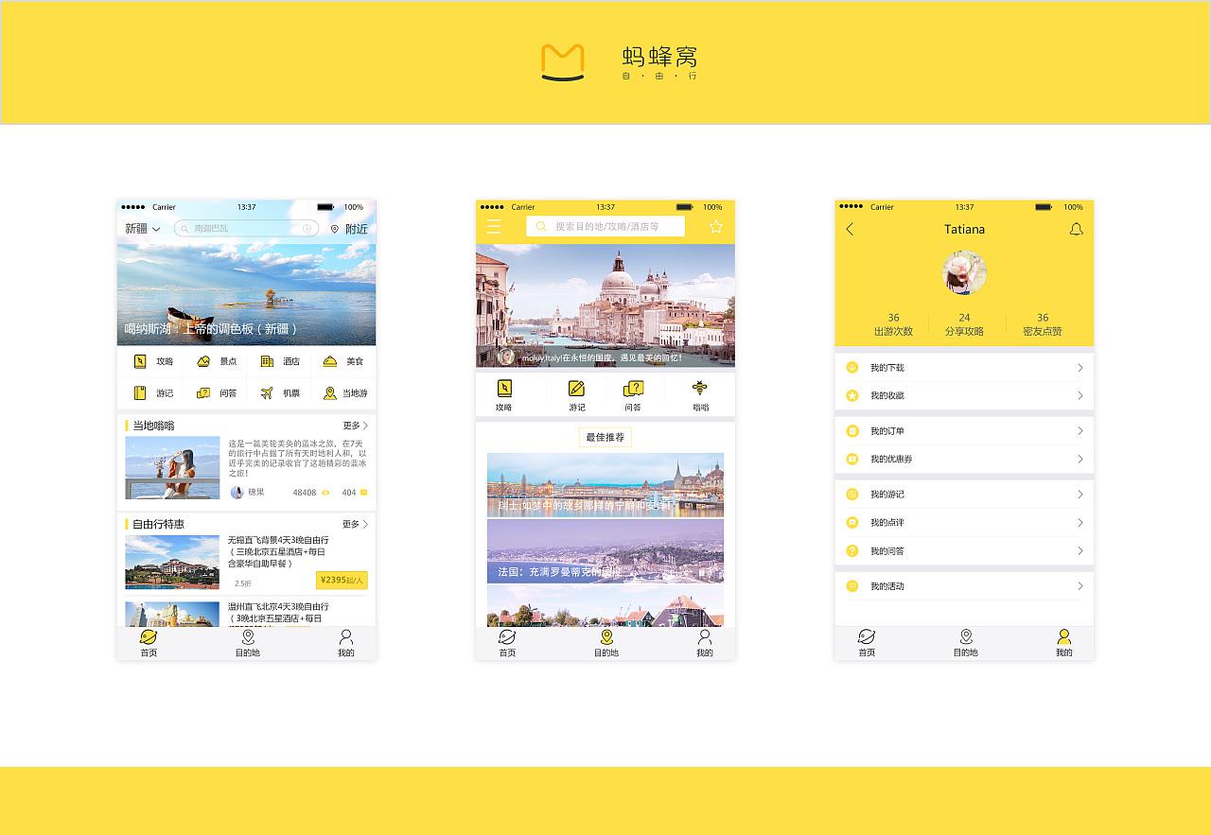Tap the 我的收藏 star icon
The height and width of the screenshot is (835, 1211).
coord(852,395)
